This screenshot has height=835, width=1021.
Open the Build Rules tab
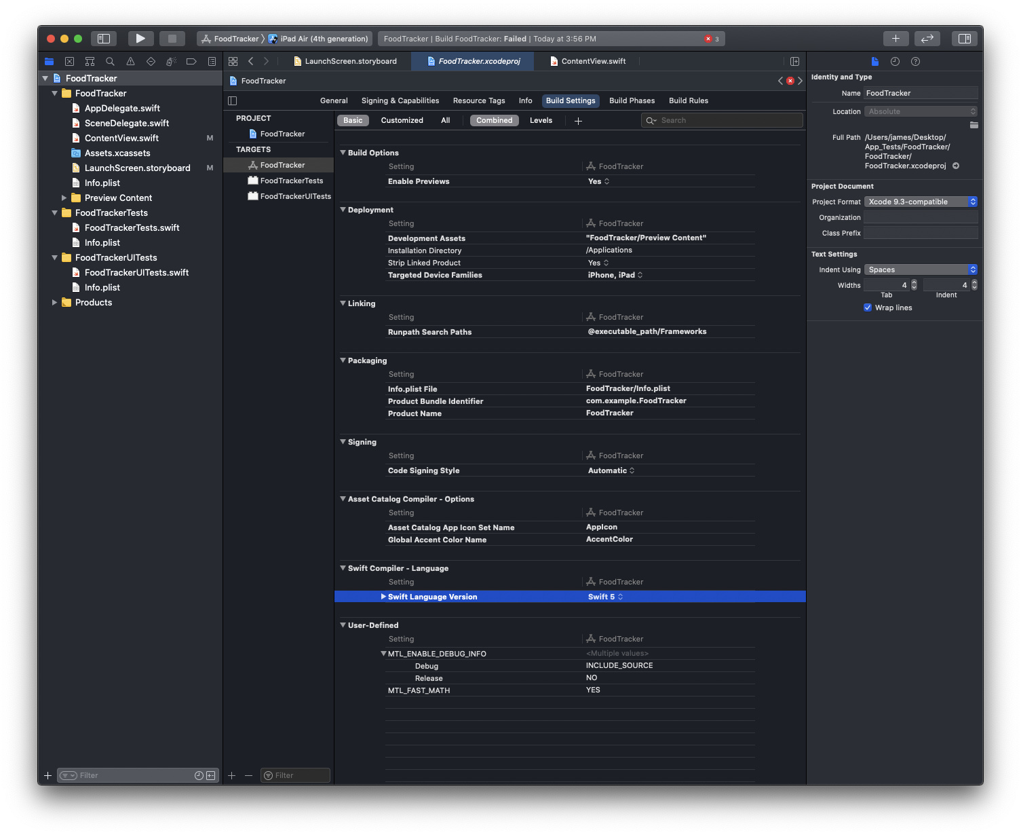689,100
